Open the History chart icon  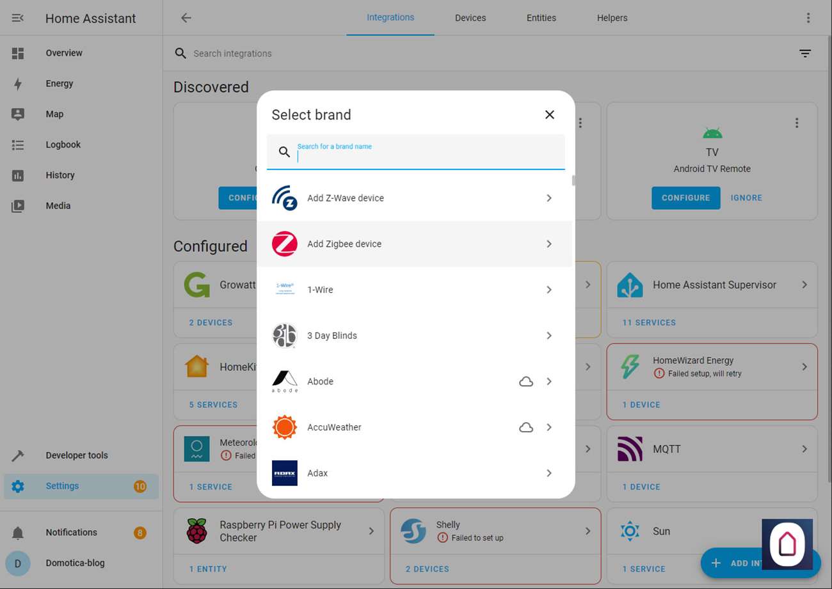[18, 175]
